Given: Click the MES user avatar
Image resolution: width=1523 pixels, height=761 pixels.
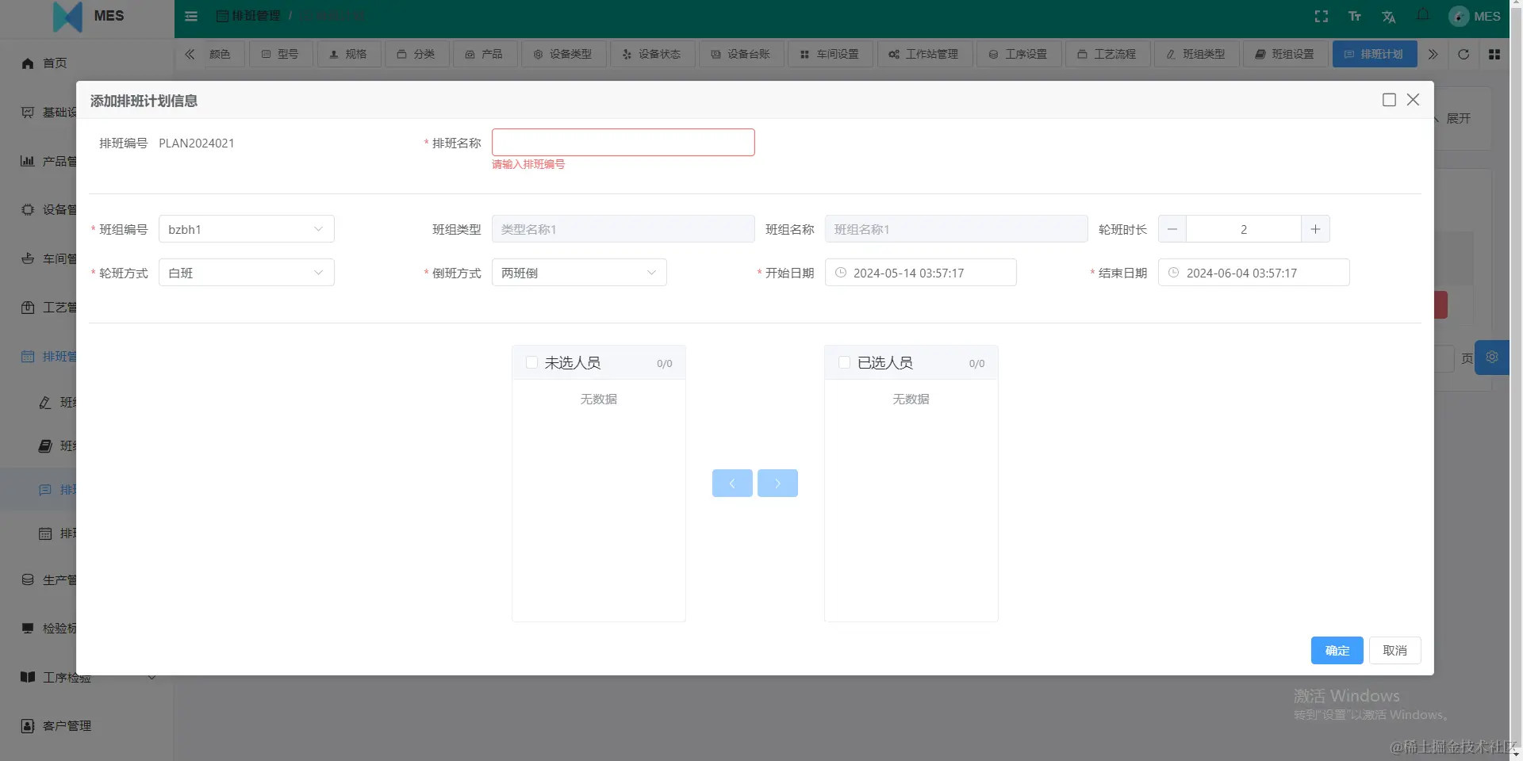Looking at the screenshot, I should pyautogui.click(x=1459, y=16).
